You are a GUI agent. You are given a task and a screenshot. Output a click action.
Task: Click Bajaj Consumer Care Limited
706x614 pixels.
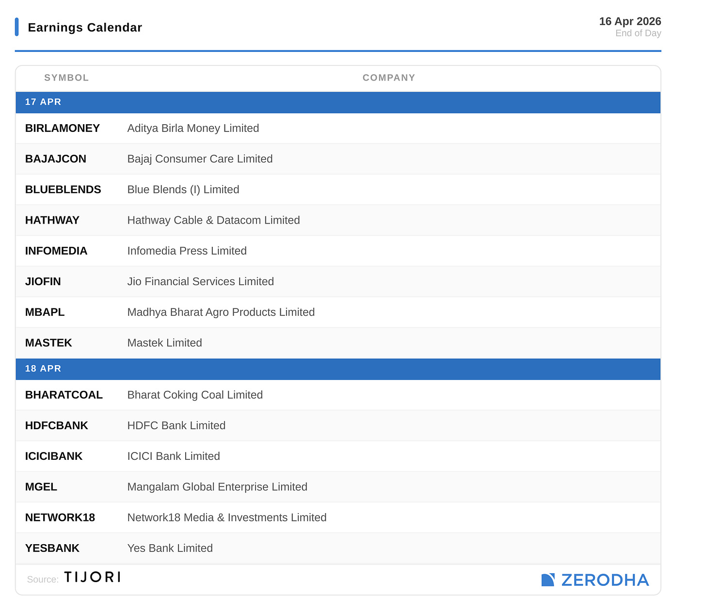200,159
